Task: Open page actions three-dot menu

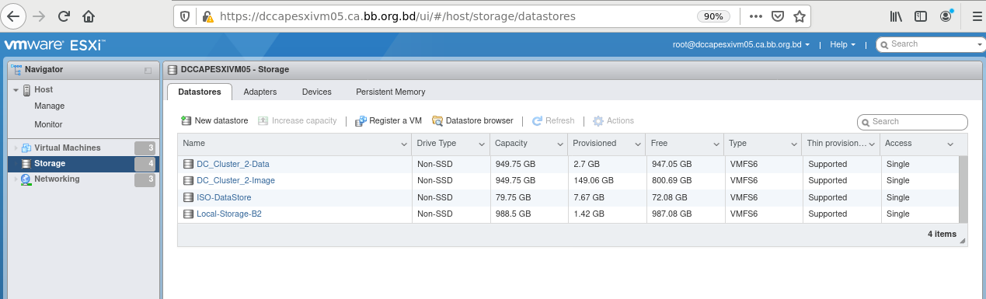Action: click(757, 16)
